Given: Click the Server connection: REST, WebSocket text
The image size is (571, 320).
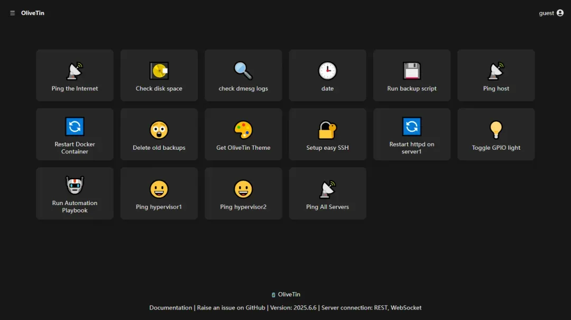Looking at the screenshot, I should (372, 308).
